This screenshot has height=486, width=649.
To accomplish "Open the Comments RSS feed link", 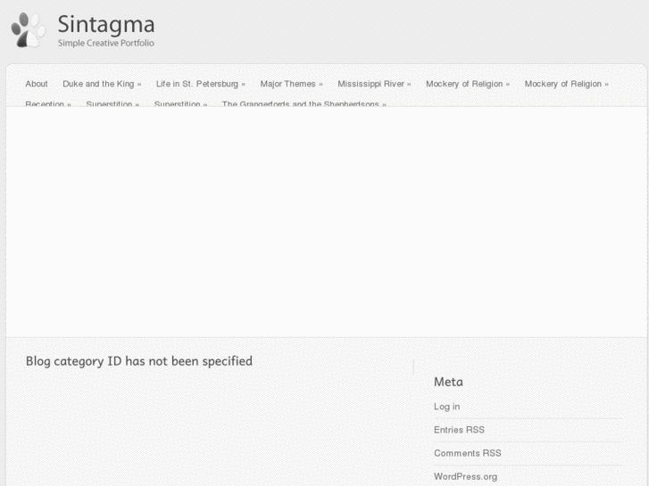I will click(467, 453).
